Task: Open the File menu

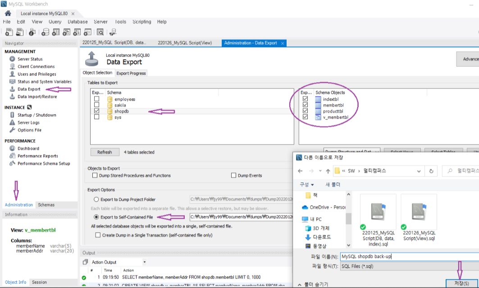Action: 7,22
